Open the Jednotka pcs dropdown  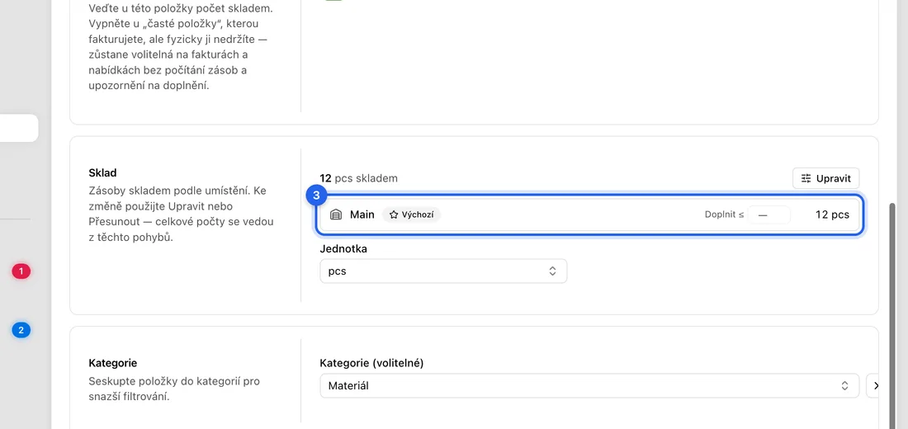pyautogui.click(x=443, y=271)
